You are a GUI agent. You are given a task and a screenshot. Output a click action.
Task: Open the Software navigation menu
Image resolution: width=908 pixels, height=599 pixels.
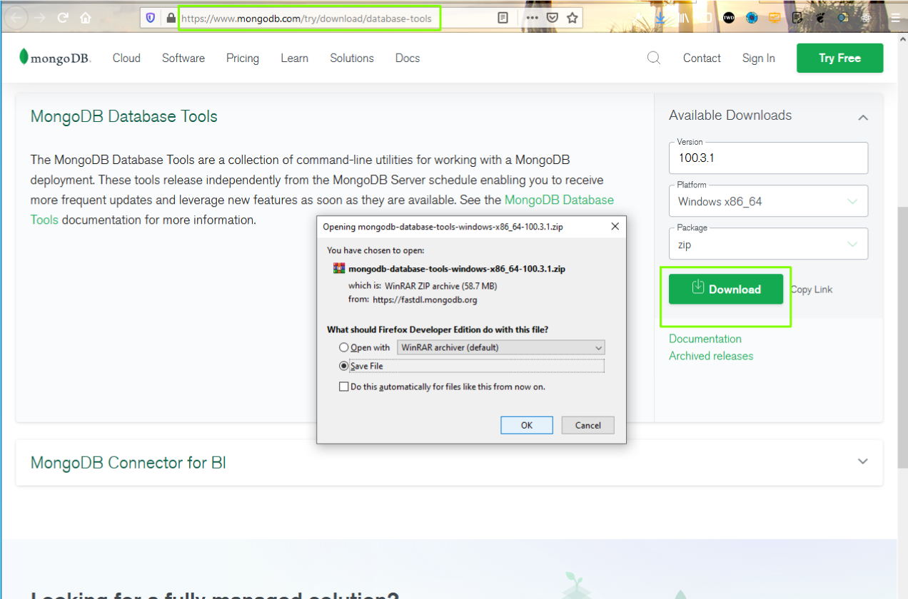pos(183,58)
